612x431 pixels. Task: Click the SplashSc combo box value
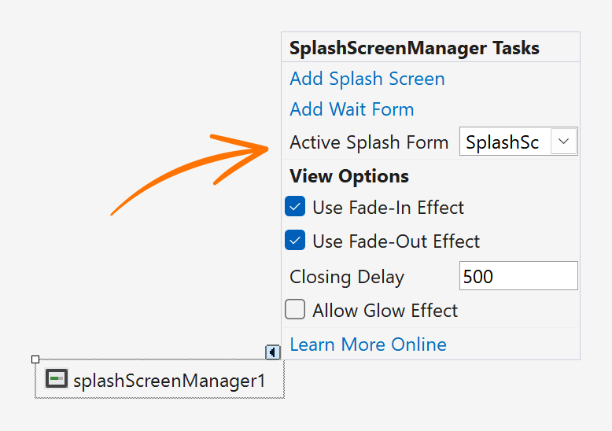pos(503,142)
